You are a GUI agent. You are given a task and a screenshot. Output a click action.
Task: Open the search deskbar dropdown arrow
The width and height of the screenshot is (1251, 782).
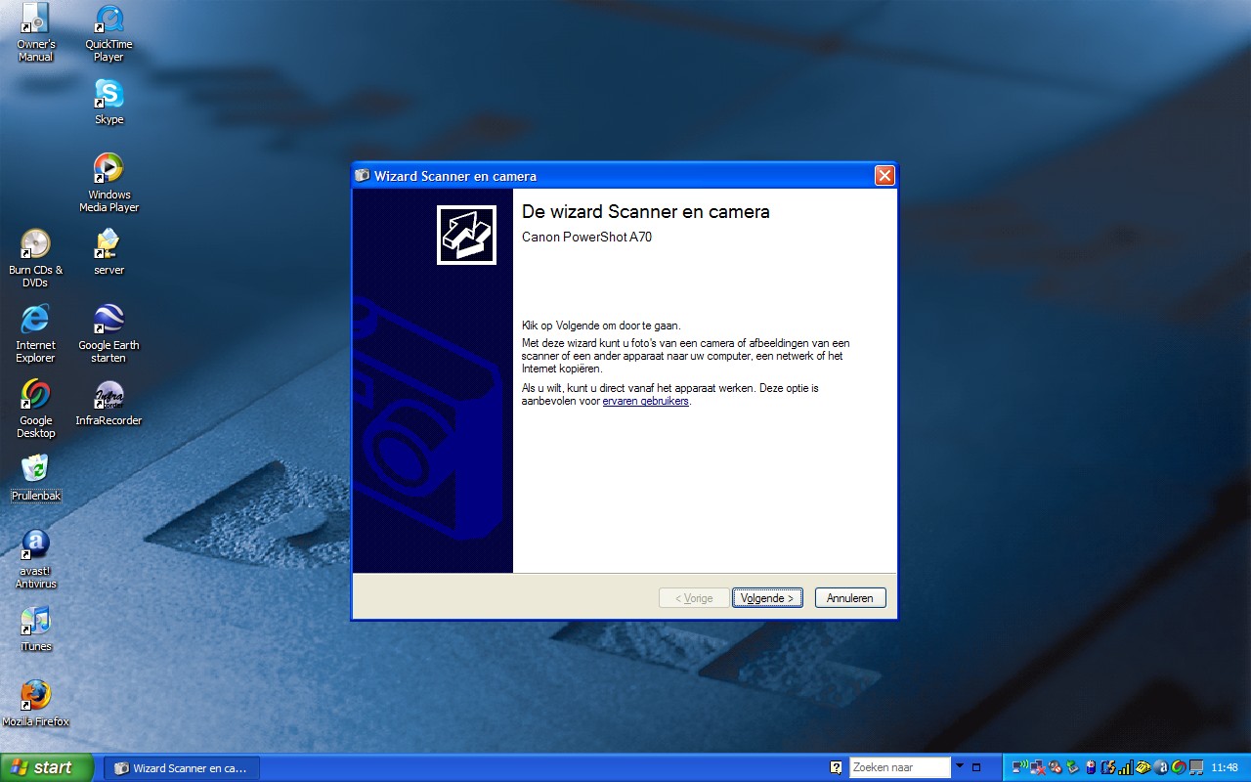tap(960, 766)
